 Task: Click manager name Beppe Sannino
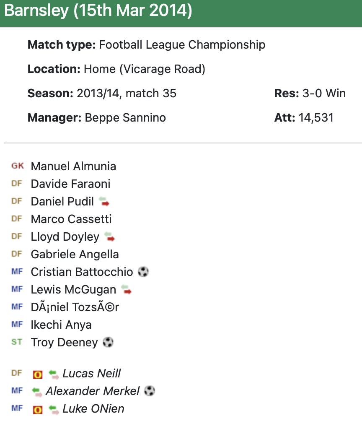click(125, 118)
